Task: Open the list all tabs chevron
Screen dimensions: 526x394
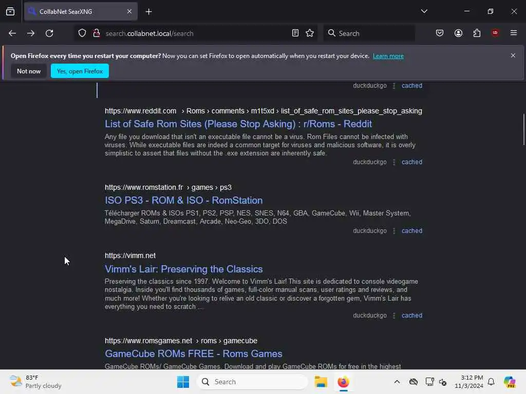Action: click(424, 11)
